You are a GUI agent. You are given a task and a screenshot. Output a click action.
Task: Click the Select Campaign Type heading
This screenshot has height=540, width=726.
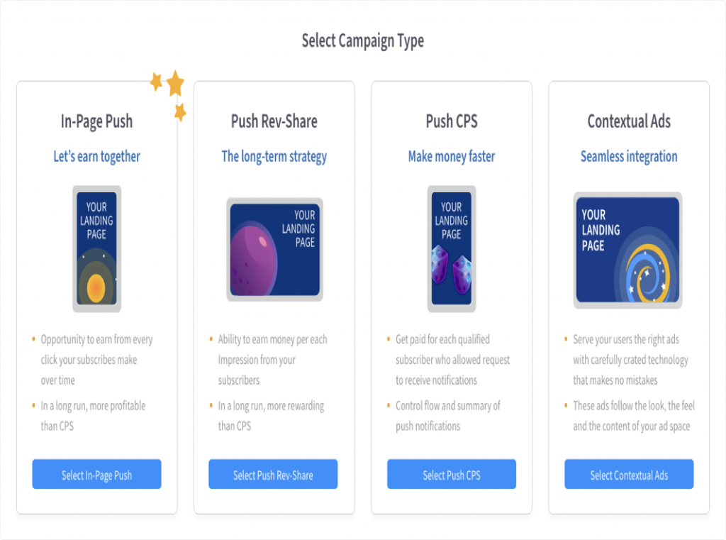click(363, 40)
